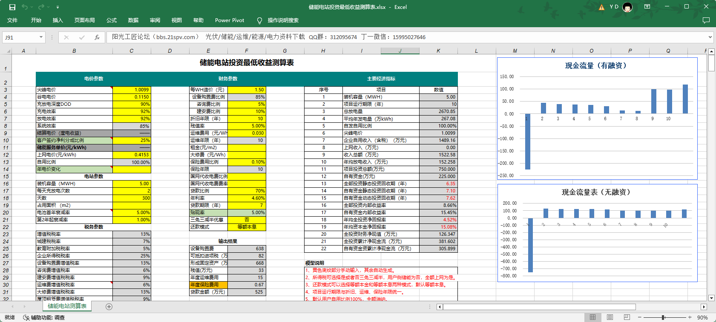Select 现金流量 (有融资) chart title

click(x=596, y=66)
